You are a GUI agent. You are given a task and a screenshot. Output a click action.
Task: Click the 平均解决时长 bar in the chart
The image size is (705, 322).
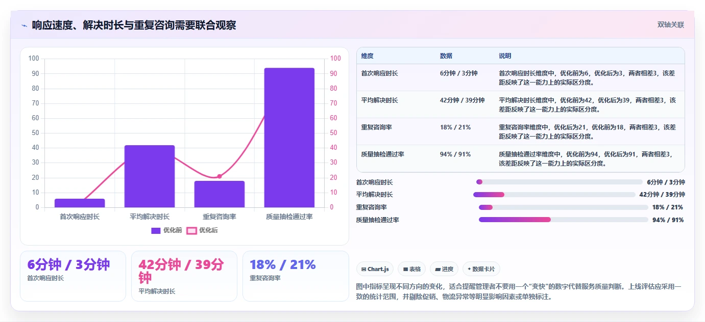pyautogui.click(x=150, y=176)
